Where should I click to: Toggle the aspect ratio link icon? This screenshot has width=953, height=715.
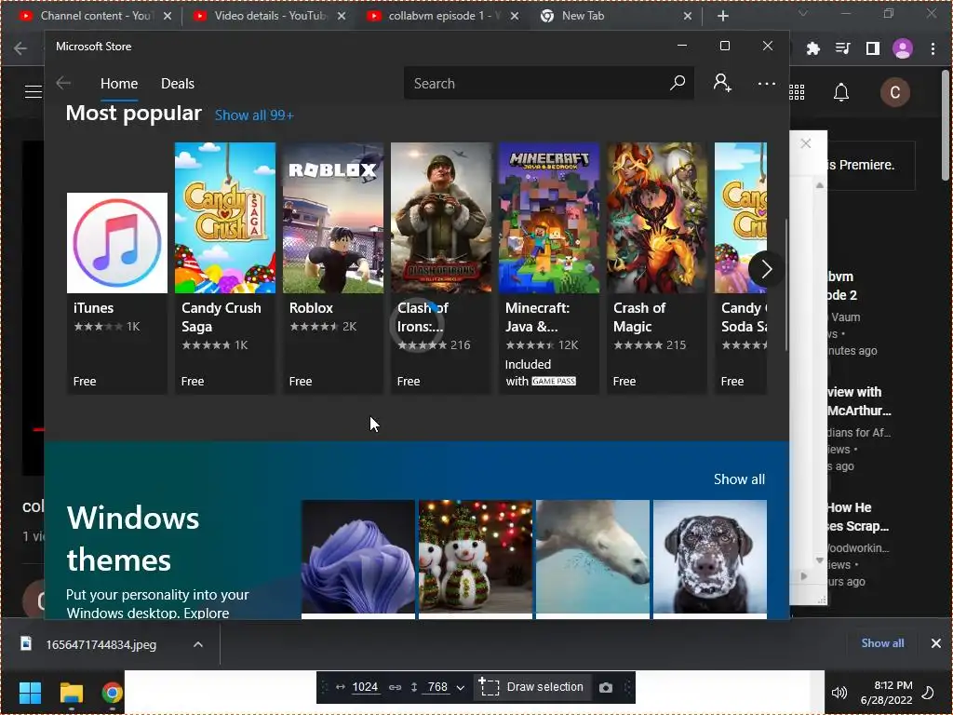[395, 687]
